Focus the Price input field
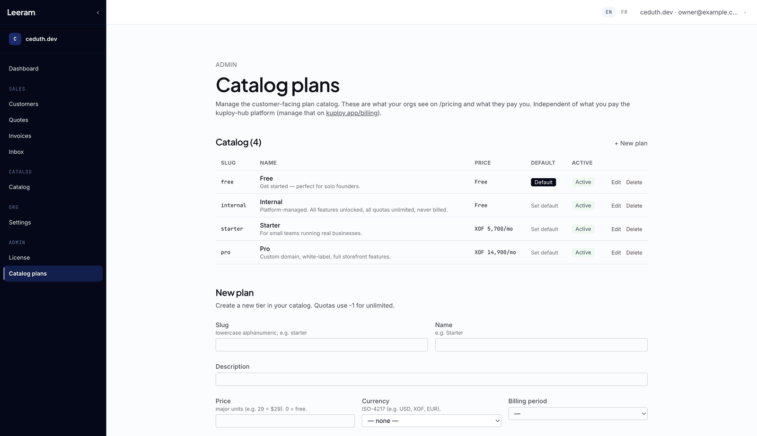The image size is (757, 436). tap(285, 421)
